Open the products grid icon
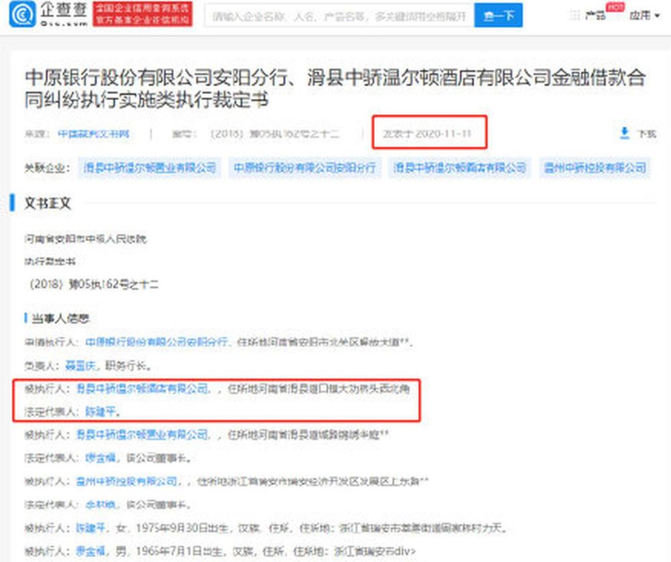Screen dimensions: 671x562 (575, 15)
